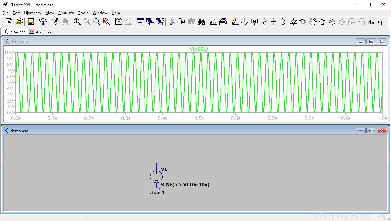The height and width of the screenshot is (221, 391).
Task: Select the SPICE directive .op tool
Action: tap(380, 22)
